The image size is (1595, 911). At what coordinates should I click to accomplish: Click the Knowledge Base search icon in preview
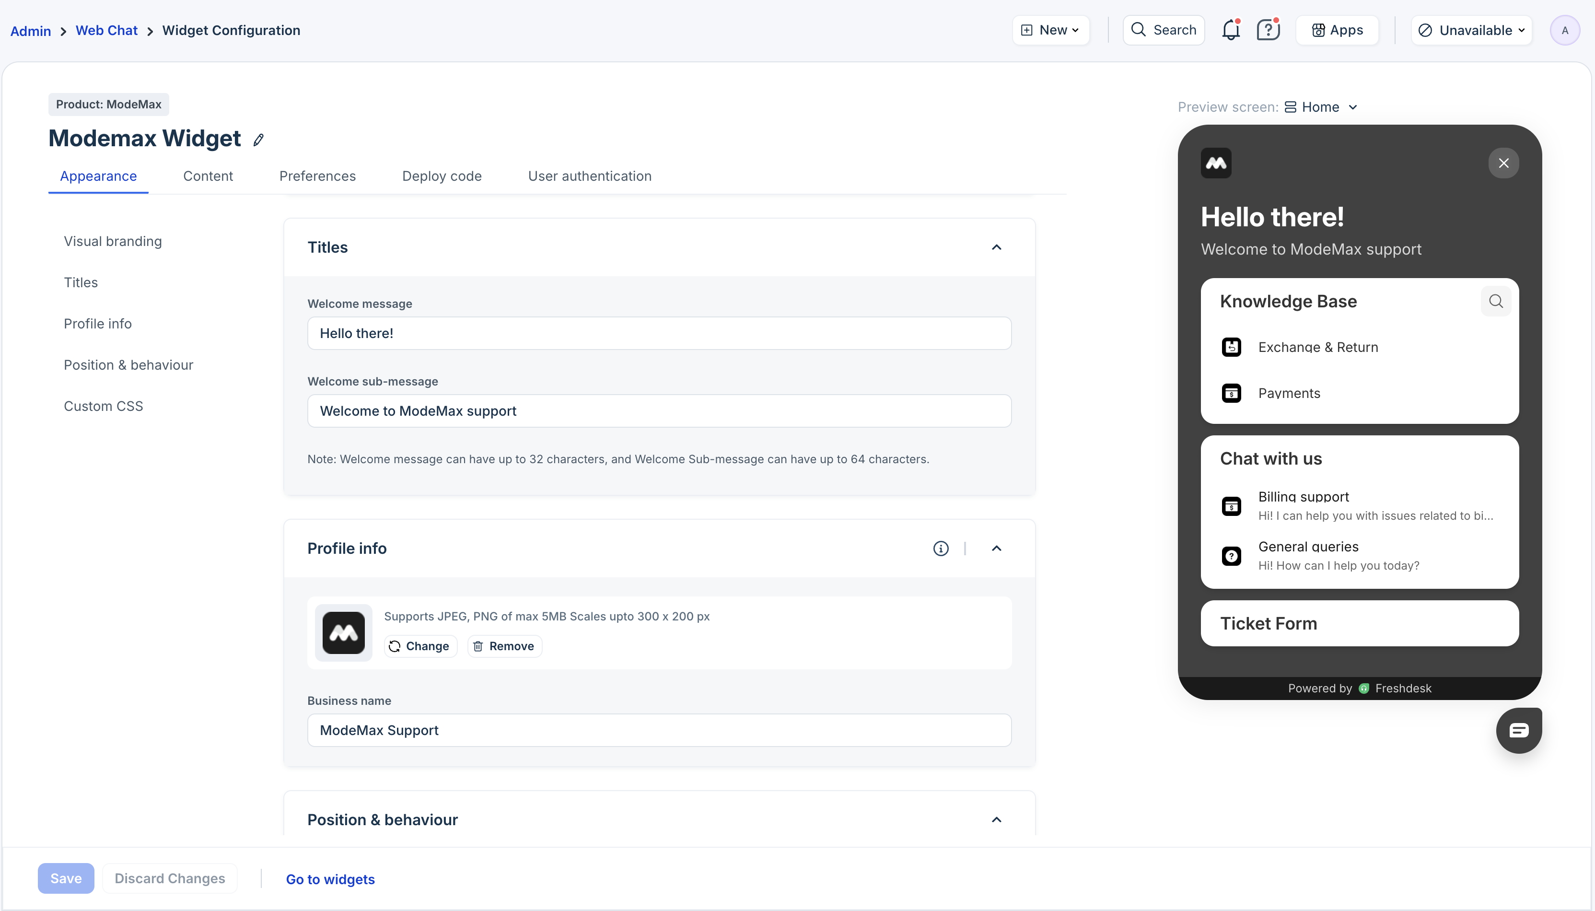click(x=1496, y=301)
